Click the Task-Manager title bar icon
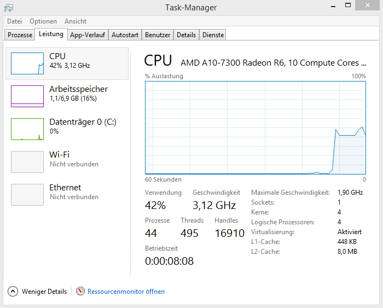This screenshot has height=308, width=383. click(x=9, y=8)
